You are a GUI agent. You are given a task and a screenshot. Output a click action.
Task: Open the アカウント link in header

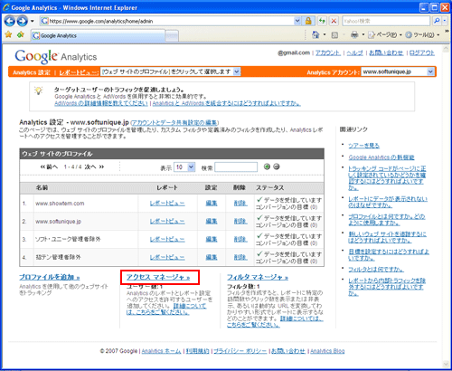[x=328, y=53]
